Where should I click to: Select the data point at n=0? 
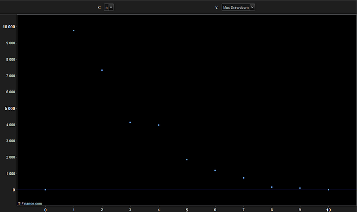[45, 190]
